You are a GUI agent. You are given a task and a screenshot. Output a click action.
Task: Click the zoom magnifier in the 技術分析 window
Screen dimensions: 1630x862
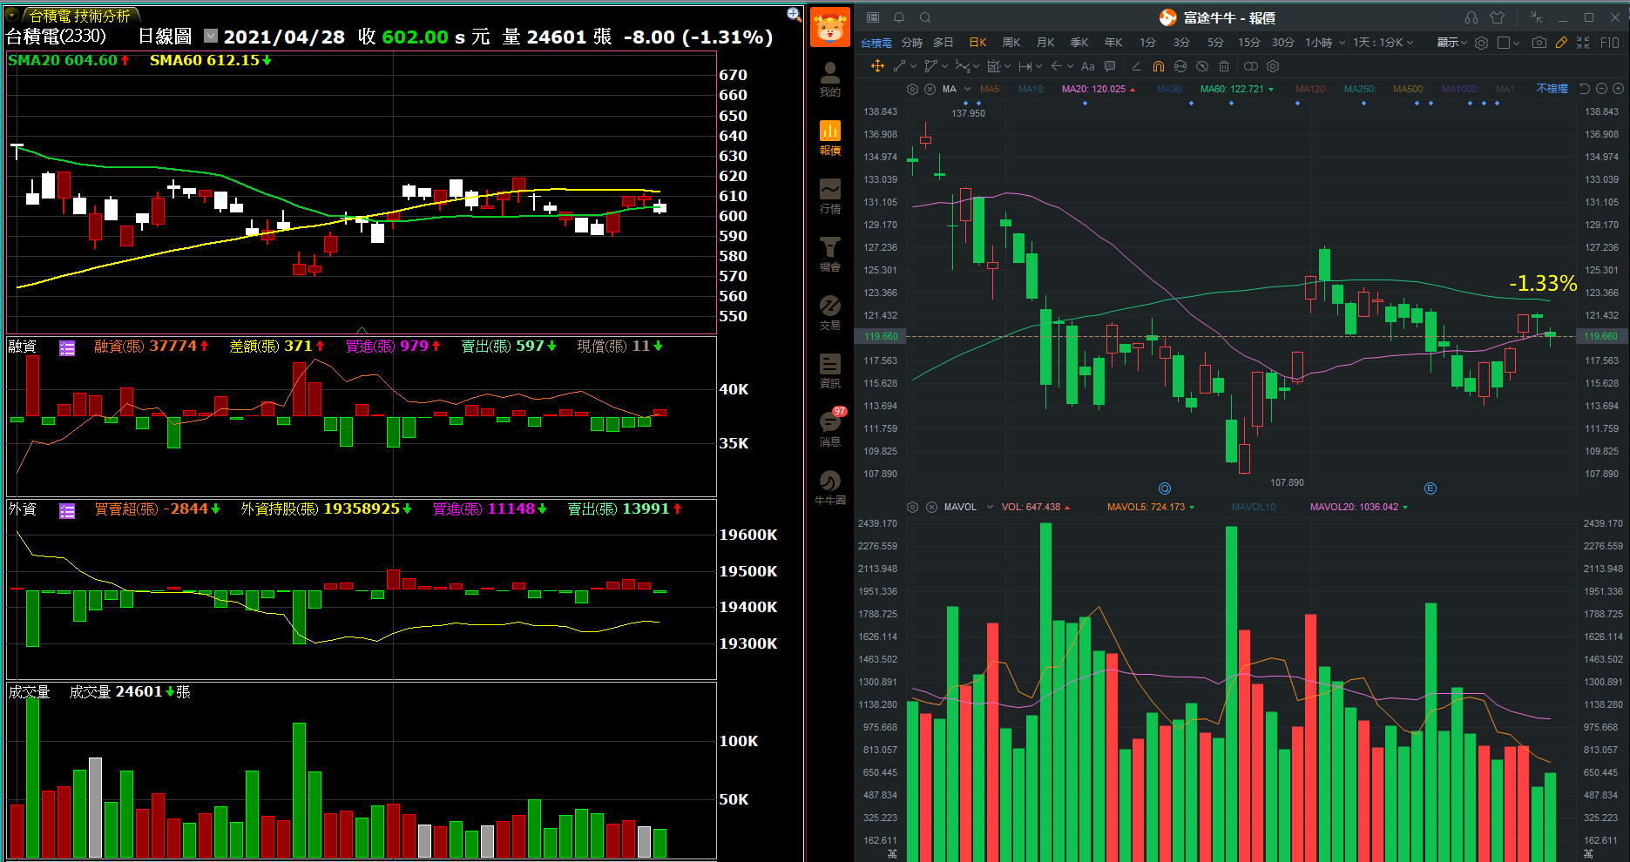(x=794, y=14)
